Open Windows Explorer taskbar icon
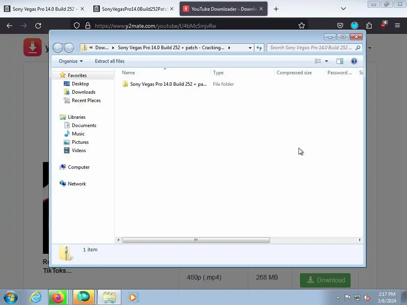 tap(109, 297)
